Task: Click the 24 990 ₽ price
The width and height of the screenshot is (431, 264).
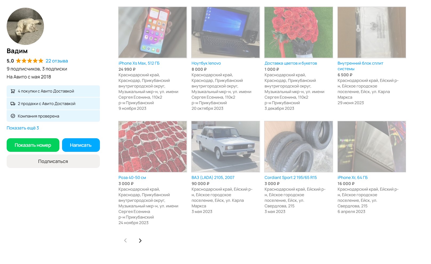Action: tap(127, 69)
